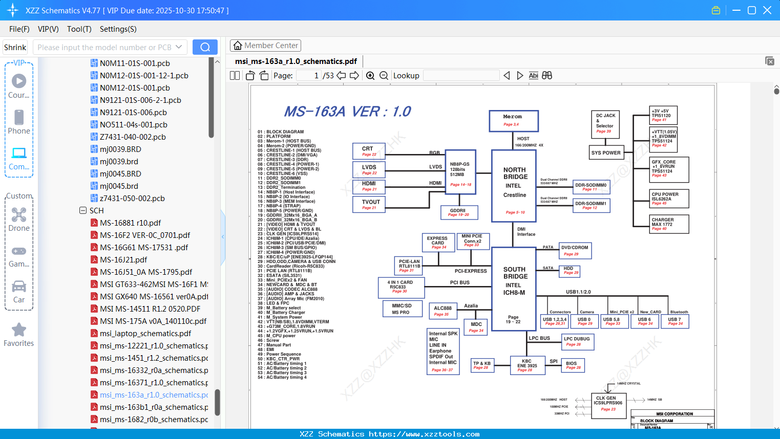Click the Merom CPU block

click(x=513, y=121)
